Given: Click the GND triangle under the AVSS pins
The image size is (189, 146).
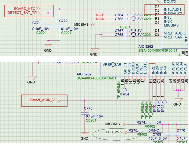Looking at the screenshot, I should pyautogui.click(x=179, y=100).
